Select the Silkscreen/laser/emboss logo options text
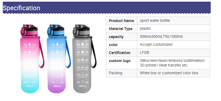Viewport: 221px width, 101px height. click(172, 63)
